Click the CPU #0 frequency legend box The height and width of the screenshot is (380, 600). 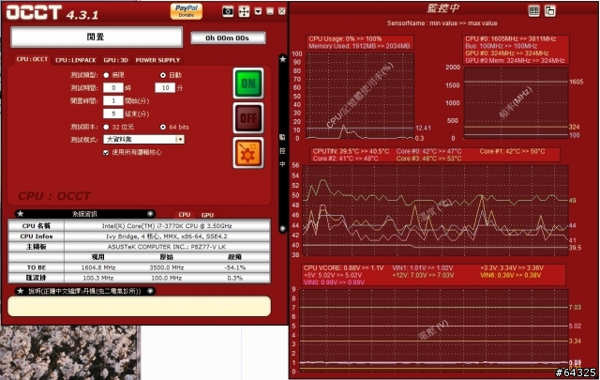coord(516,50)
